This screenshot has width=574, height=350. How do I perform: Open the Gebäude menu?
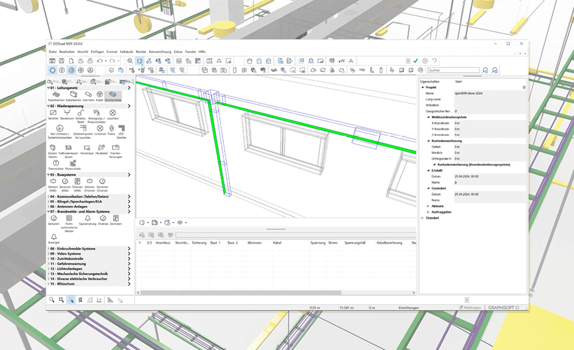[126, 52]
